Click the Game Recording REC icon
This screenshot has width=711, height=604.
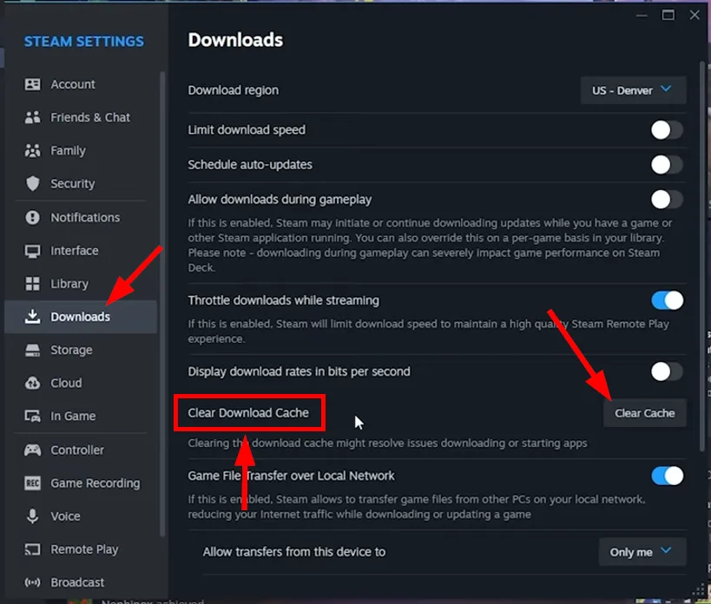pos(32,483)
